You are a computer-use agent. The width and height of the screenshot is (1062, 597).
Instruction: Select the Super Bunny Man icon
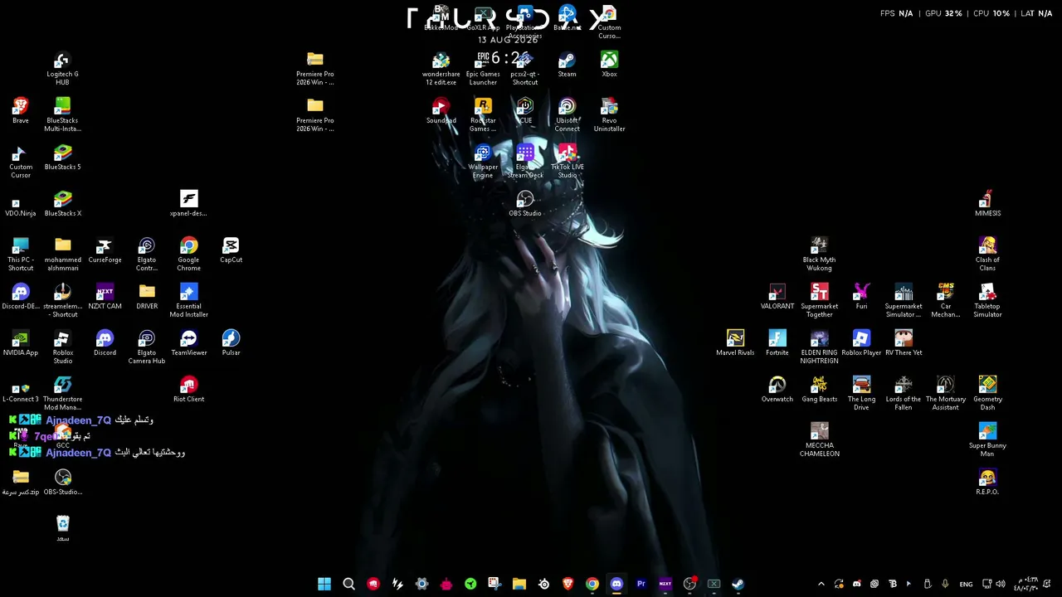[987, 440]
